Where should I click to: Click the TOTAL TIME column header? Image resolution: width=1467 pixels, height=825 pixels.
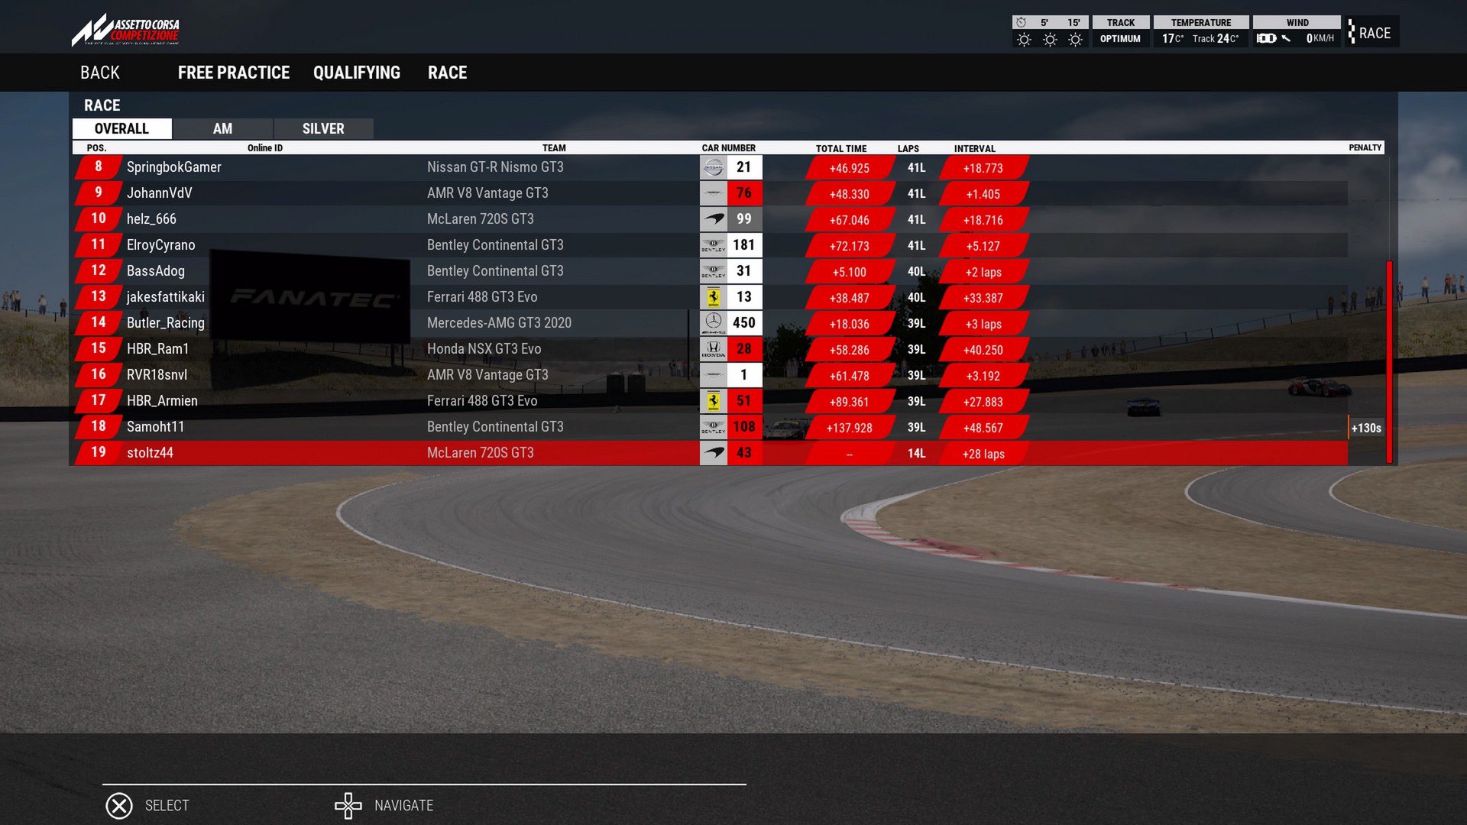click(840, 148)
